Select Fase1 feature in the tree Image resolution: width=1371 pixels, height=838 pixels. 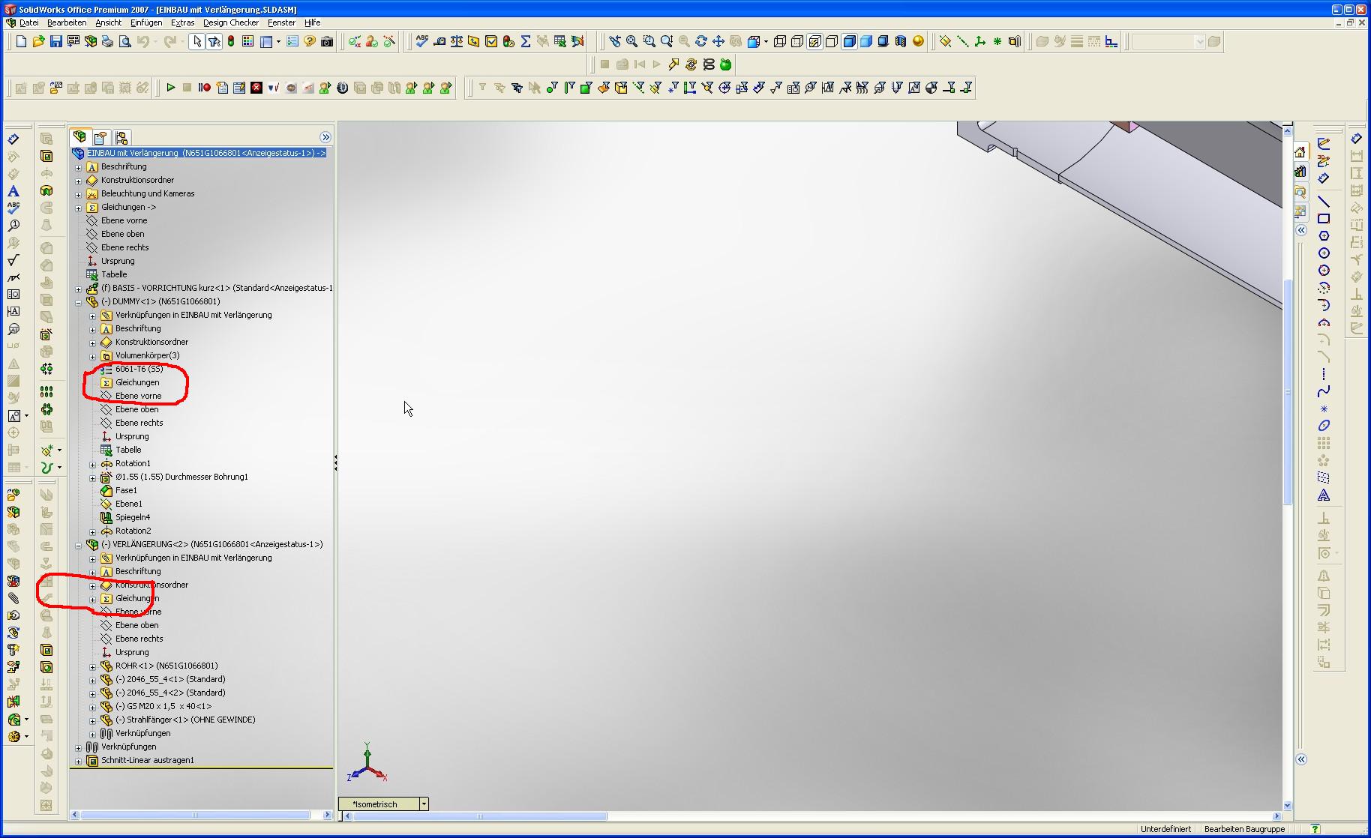pos(126,490)
